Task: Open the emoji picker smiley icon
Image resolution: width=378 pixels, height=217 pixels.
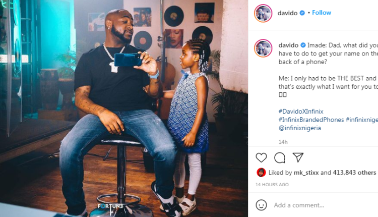Action: [261, 205]
